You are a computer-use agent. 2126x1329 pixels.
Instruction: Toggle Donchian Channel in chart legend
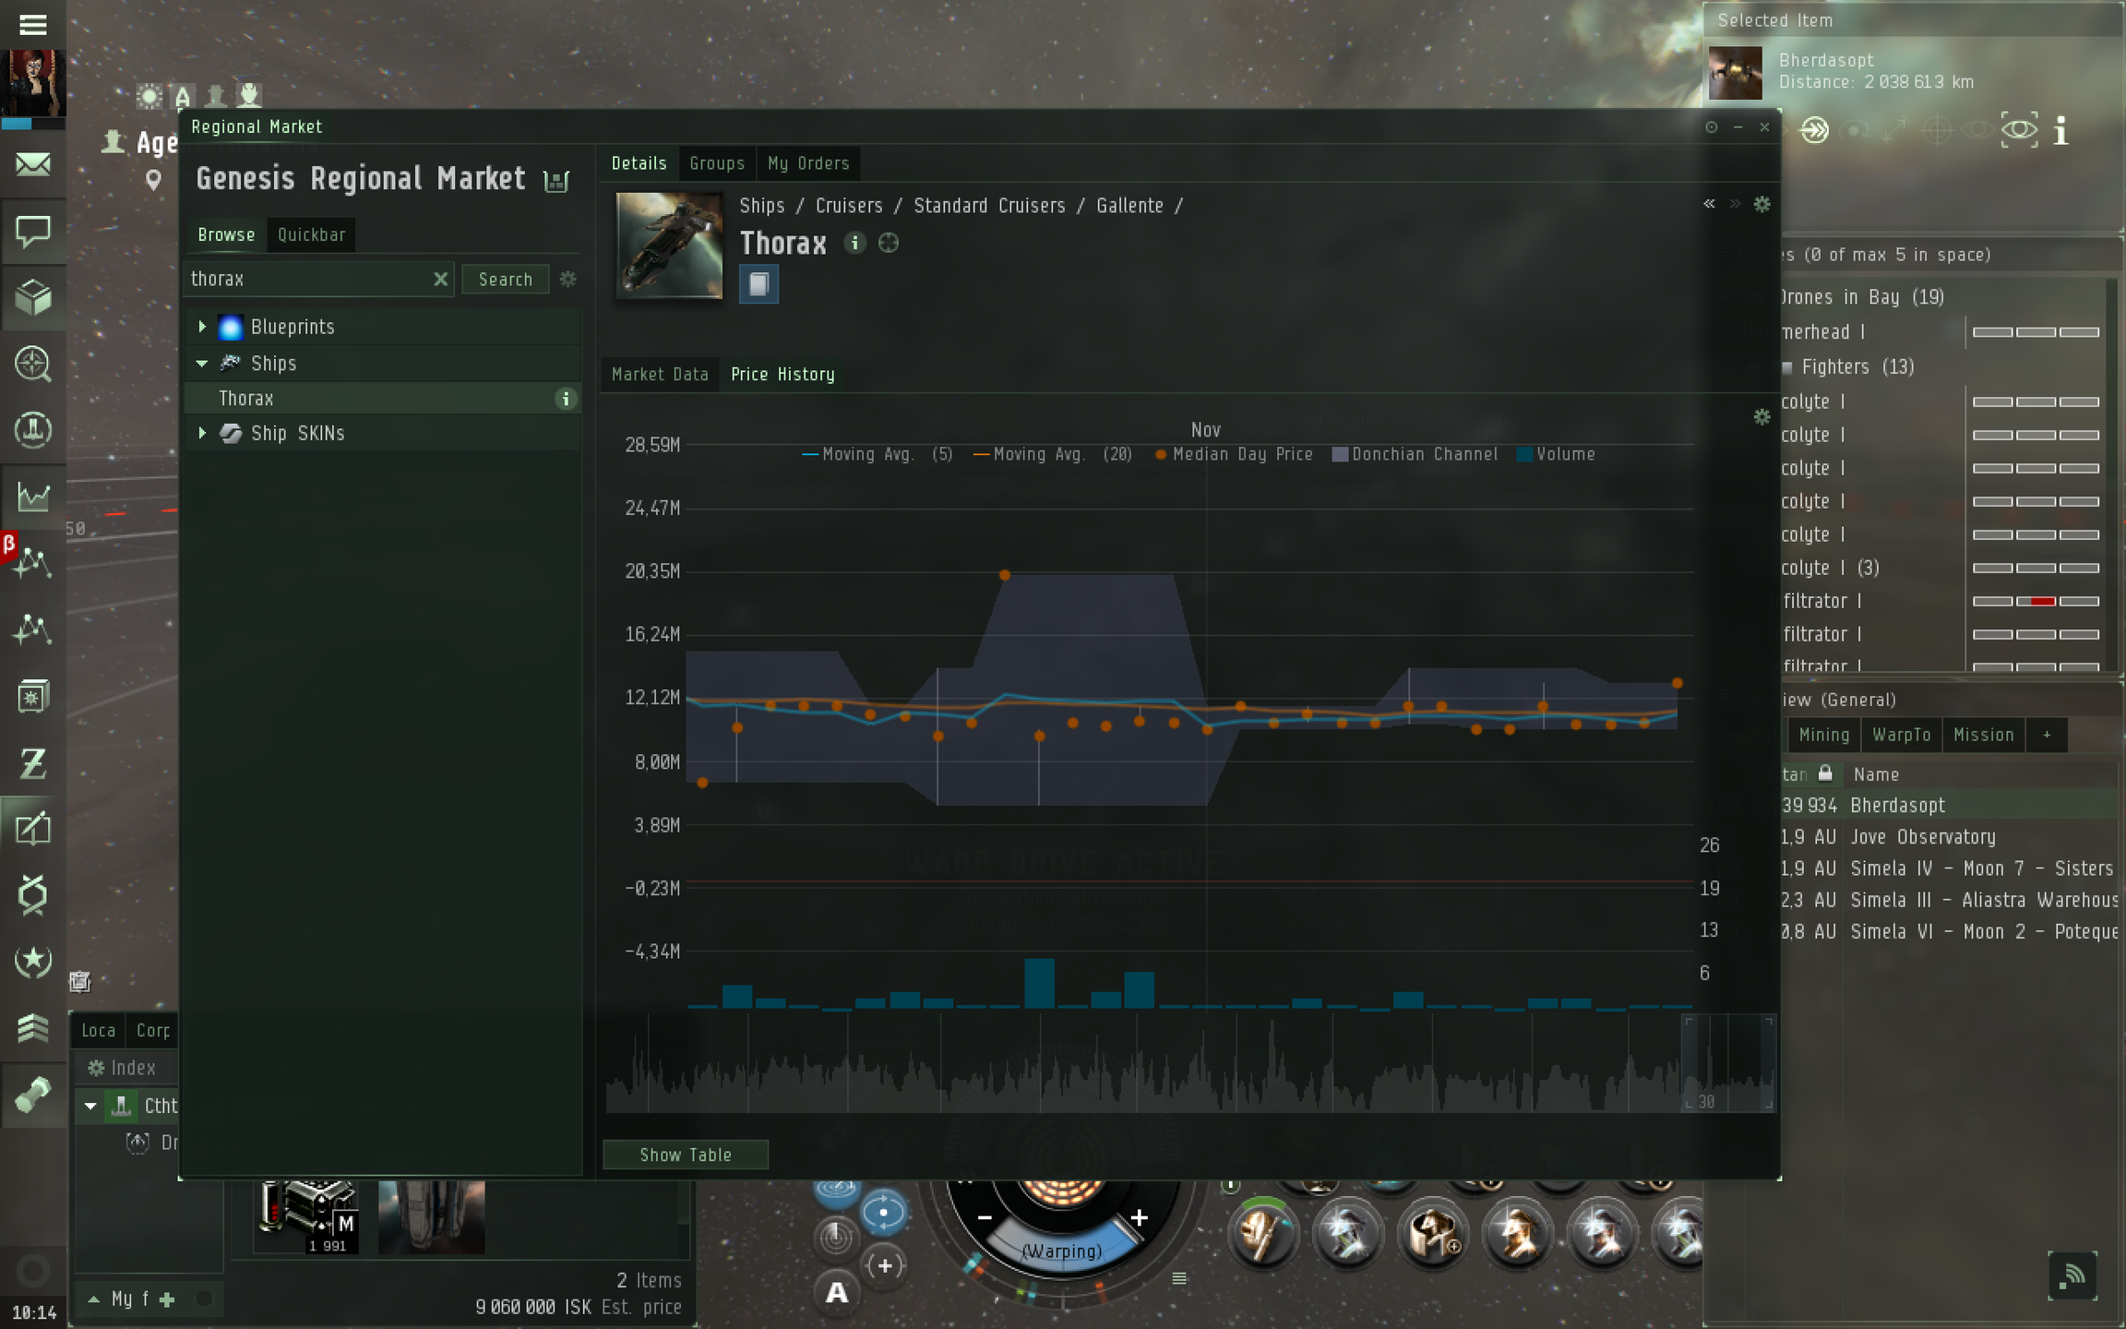click(x=1415, y=454)
